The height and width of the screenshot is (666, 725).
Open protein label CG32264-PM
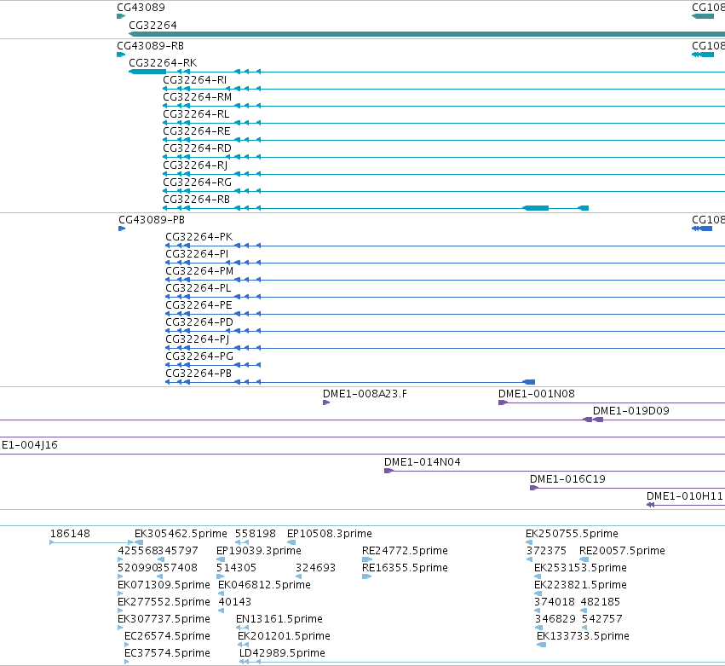tap(199, 271)
